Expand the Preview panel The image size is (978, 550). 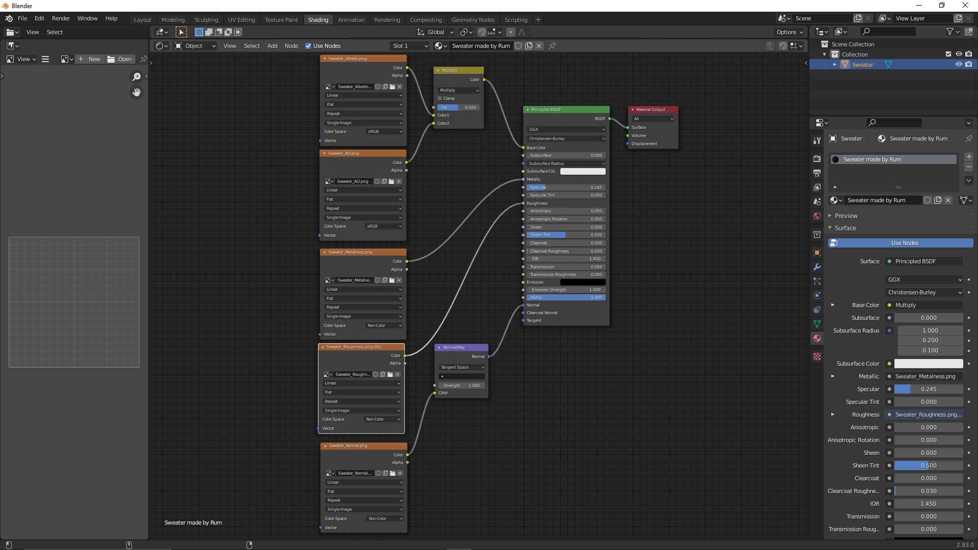click(x=846, y=216)
